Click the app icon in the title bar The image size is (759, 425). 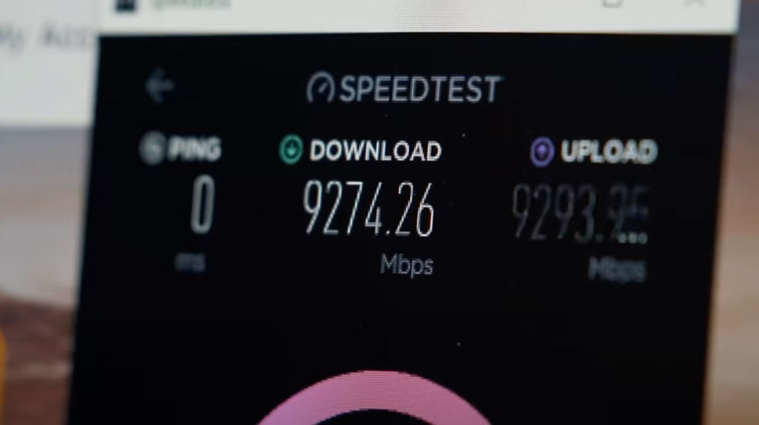[x=127, y=5]
